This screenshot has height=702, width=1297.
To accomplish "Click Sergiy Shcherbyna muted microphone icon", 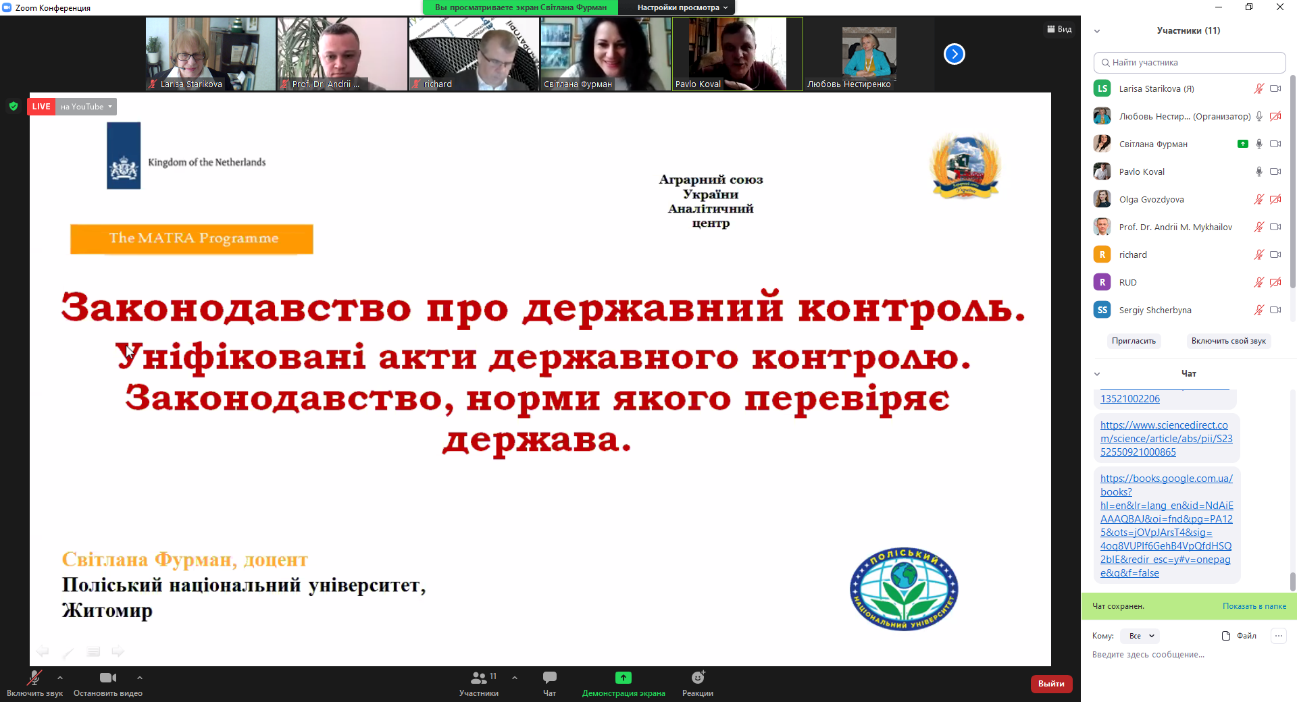I will coord(1259,310).
